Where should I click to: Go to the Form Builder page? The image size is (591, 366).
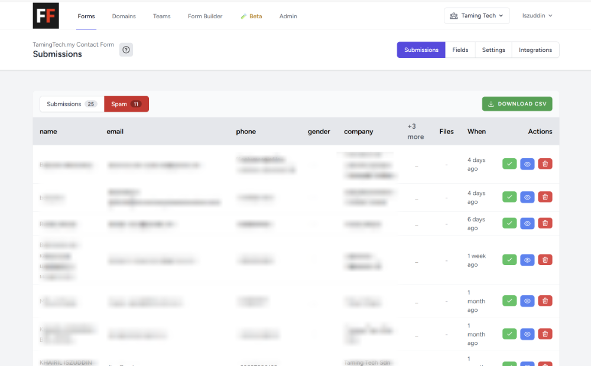pos(204,16)
